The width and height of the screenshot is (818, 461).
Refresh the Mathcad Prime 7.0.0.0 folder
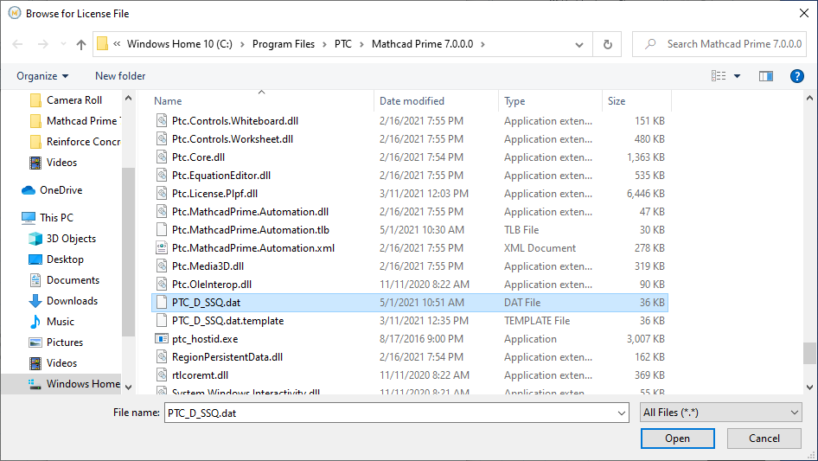point(607,44)
